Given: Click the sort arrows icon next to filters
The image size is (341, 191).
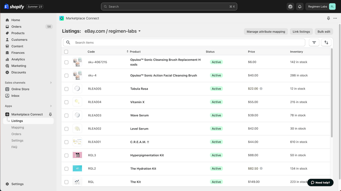Looking at the screenshot, I should coord(326,42).
